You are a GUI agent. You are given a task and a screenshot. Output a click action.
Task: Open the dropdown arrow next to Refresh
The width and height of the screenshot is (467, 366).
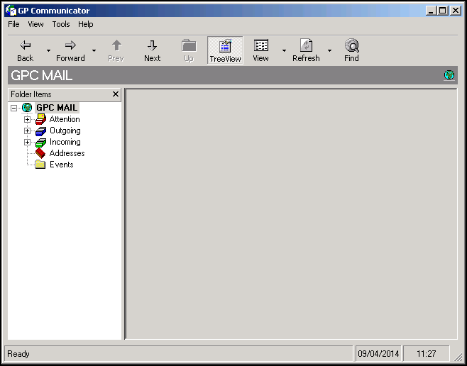[329, 51]
